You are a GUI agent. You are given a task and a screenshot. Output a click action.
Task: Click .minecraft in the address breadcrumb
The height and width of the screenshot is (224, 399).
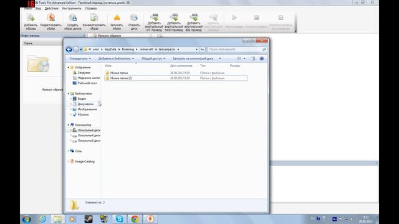(147, 49)
